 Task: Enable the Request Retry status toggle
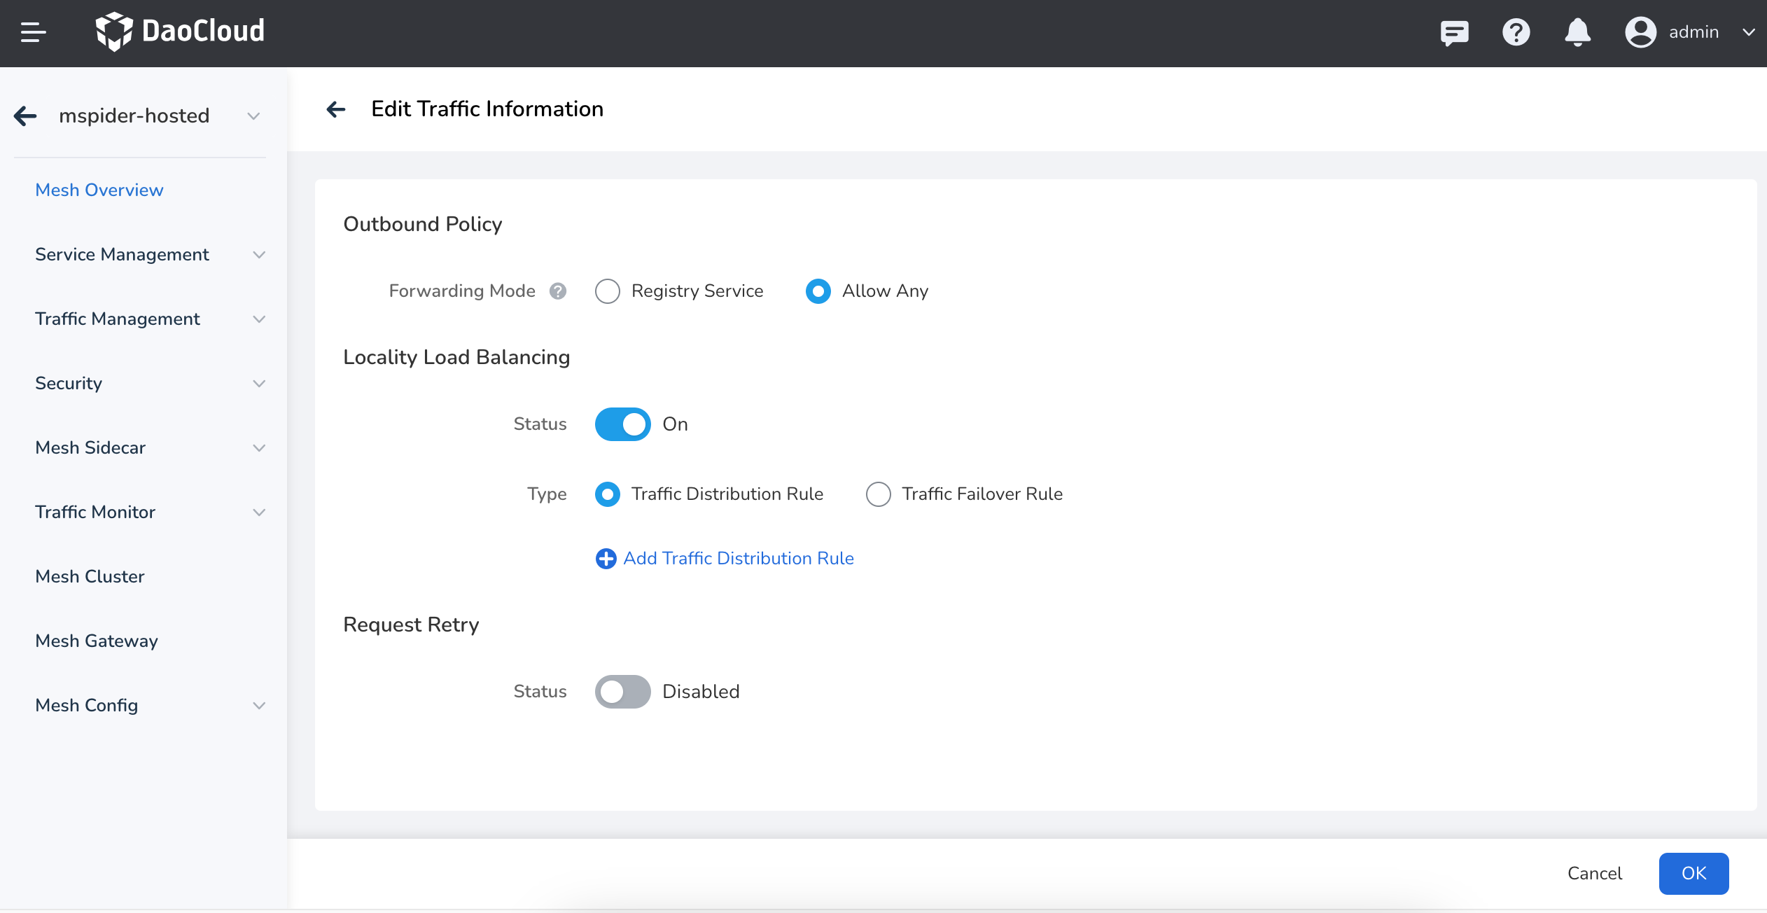[x=622, y=692]
